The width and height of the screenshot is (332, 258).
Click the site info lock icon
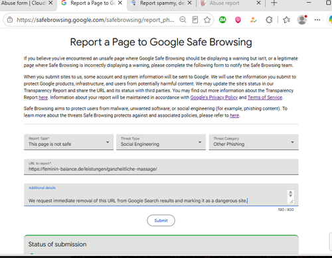point(10,20)
